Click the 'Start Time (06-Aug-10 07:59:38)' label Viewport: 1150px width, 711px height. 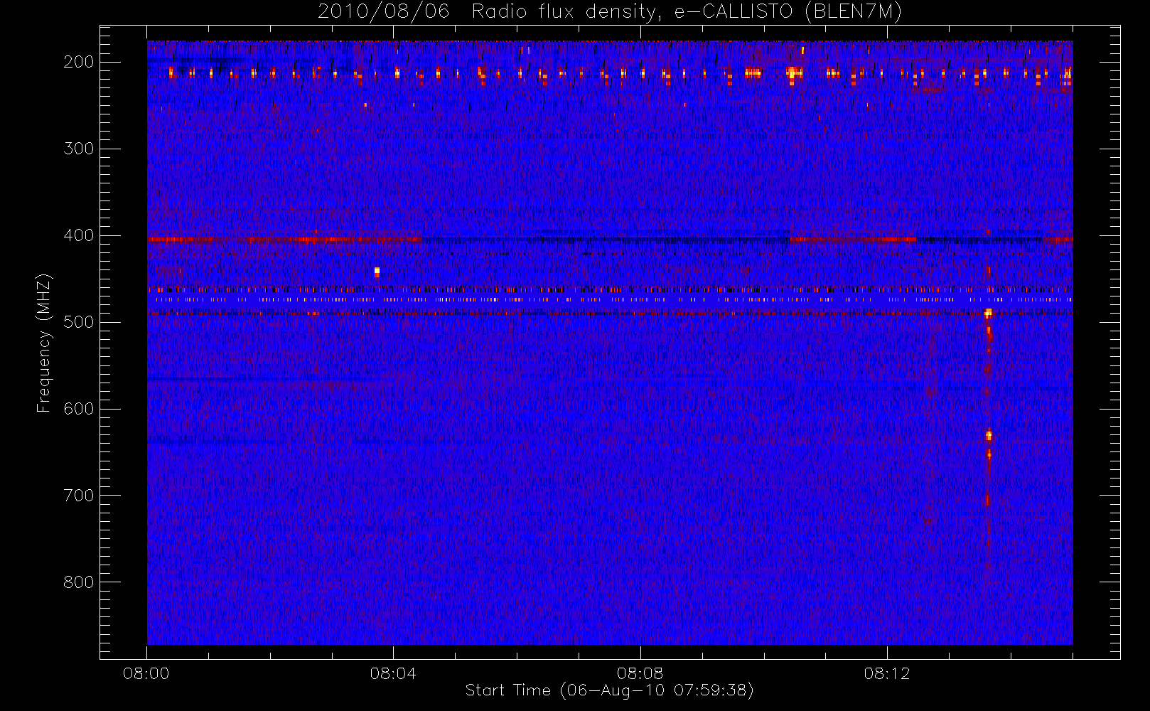point(609,690)
